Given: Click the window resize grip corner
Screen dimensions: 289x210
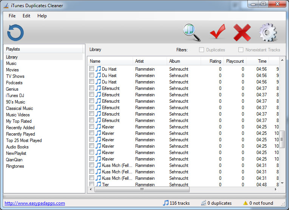Looking at the screenshot, I should [x=283, y=204].
